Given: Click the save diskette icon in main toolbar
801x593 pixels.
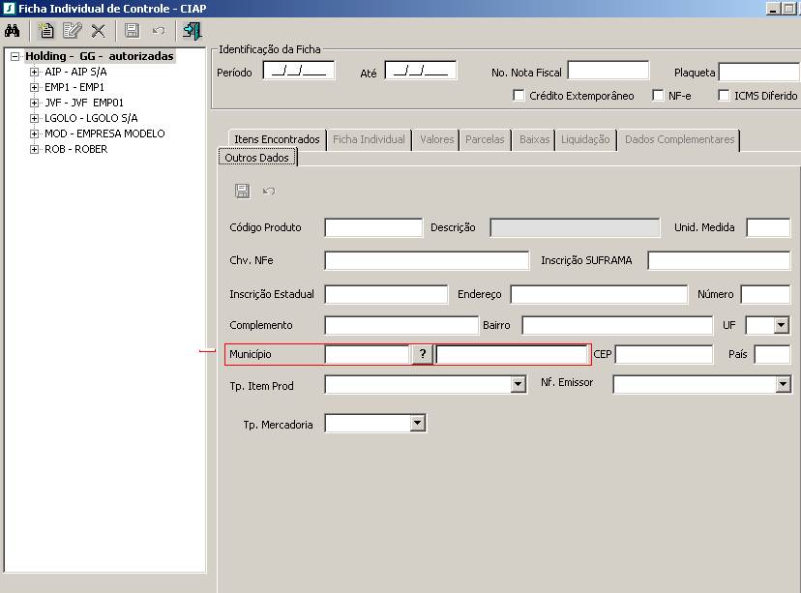Looking at the screenshot, I should (x=133, y=30).
